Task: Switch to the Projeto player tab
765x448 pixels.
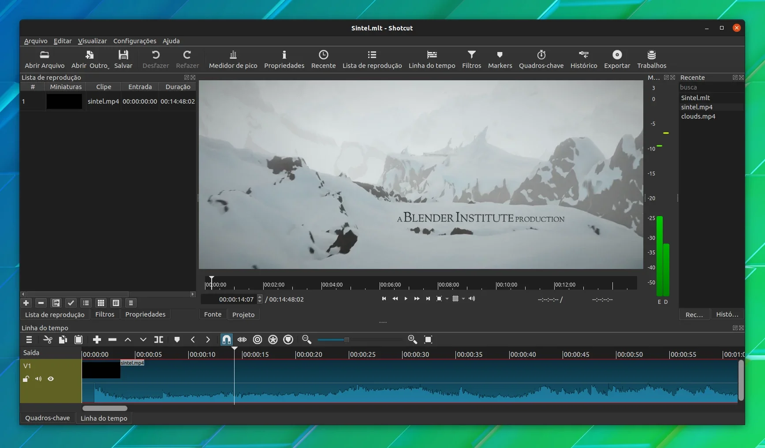Action: (x=243, y=314)
